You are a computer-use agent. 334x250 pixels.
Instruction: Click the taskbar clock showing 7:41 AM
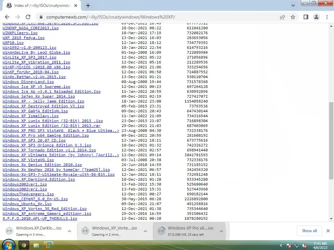point(320,245)
